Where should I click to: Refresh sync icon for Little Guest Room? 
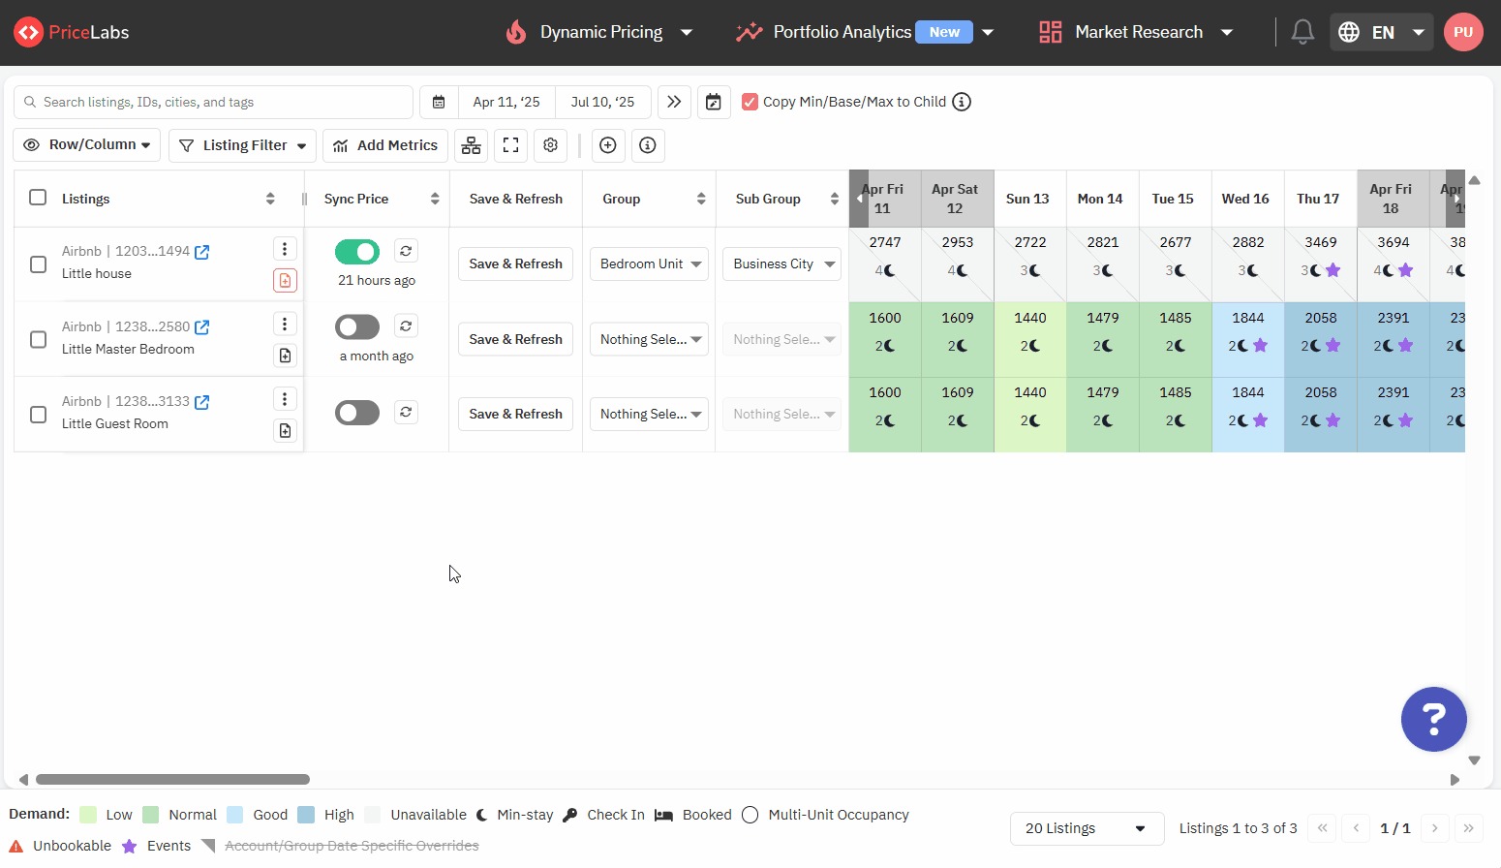(406, 412)
